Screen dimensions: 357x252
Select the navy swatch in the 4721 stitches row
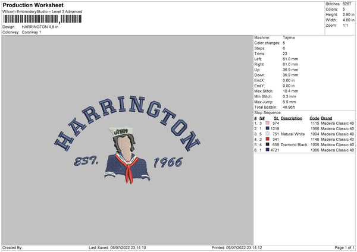[267, 150]
